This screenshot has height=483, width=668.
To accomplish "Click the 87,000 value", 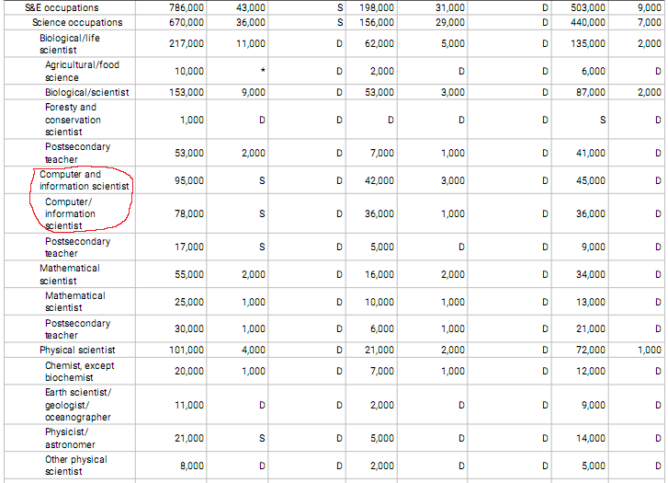I will (x=591, y=92).
